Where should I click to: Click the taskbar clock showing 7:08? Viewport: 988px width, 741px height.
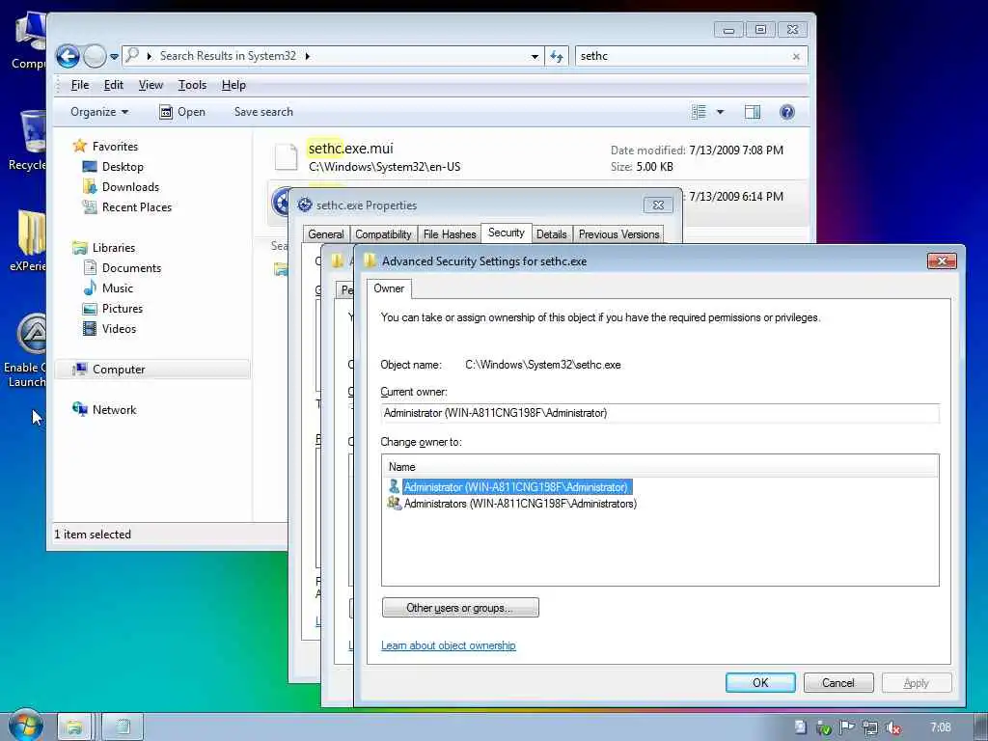[941, 727]
